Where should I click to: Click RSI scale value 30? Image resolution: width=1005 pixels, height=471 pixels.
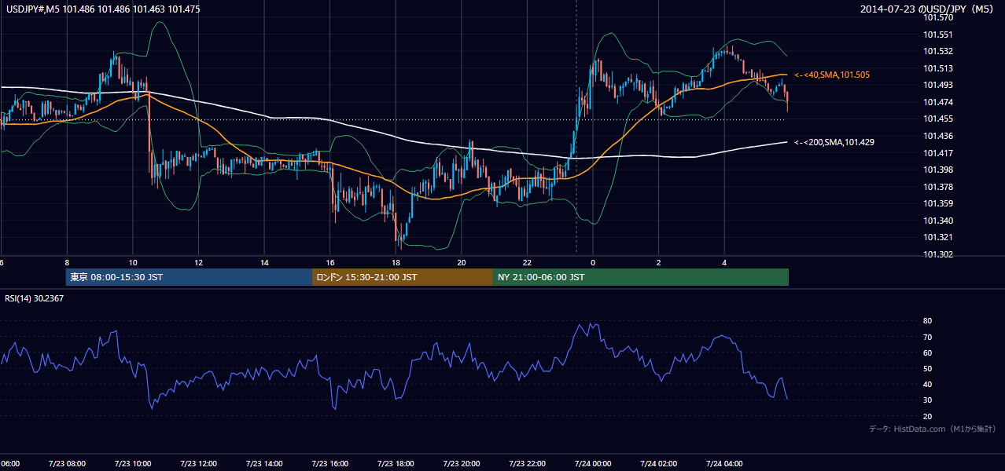[x=928, y=400]
